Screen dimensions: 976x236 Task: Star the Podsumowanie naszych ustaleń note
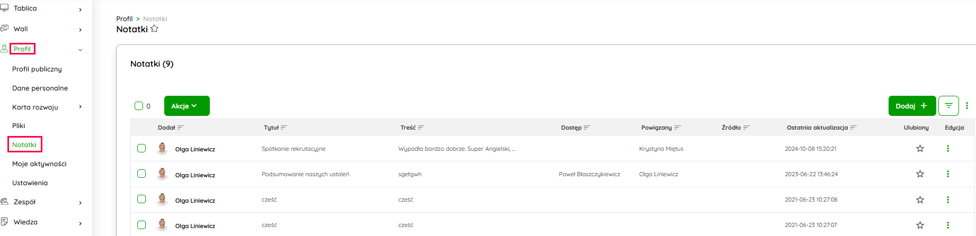[x=920, y=174]
